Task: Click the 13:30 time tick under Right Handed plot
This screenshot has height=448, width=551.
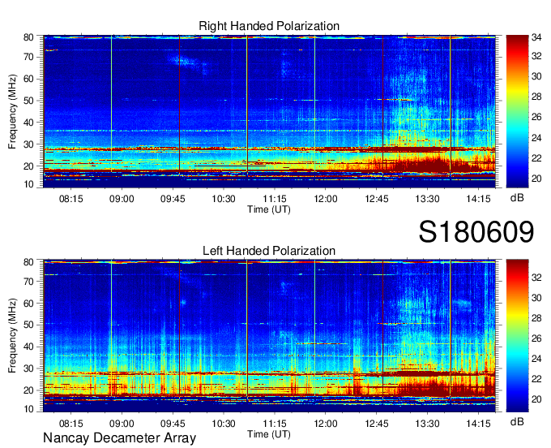Action: pyautogui.click(x=427, y=199)
